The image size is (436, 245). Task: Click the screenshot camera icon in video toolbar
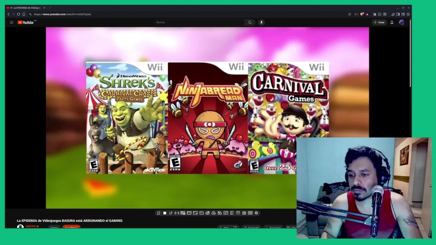(x=244, y=213)
